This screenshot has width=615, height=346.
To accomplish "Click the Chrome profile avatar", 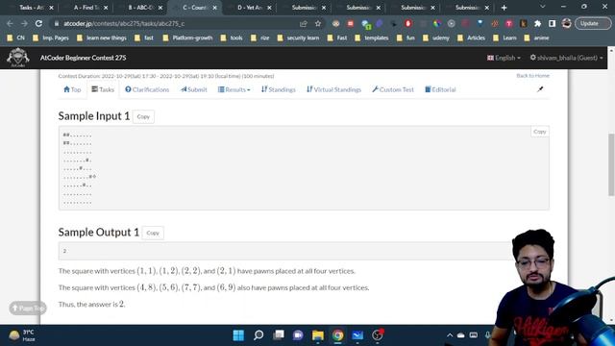I will 566,23.
